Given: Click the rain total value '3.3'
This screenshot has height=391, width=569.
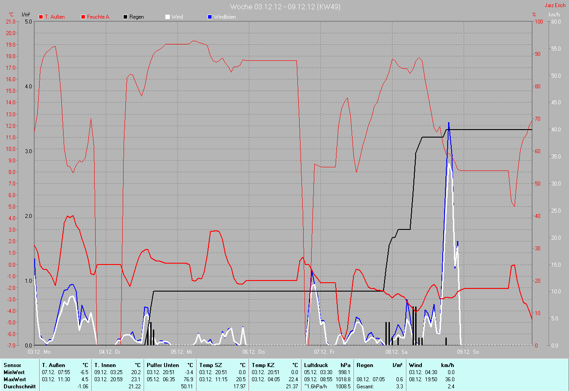Looking at the screenshot, I should point(399,387).
